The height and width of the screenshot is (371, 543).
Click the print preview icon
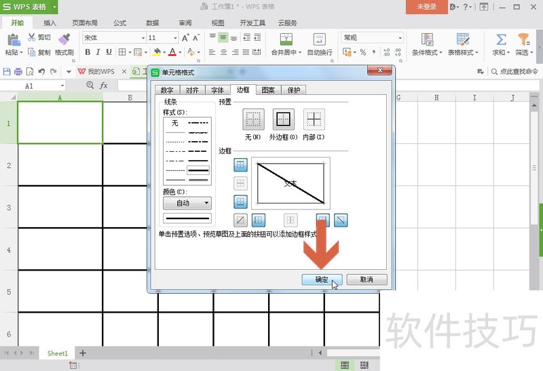click(30, 72)
